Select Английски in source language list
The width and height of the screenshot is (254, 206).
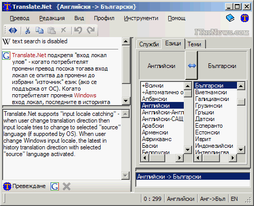pyautogui.click(x=162, y=106)
